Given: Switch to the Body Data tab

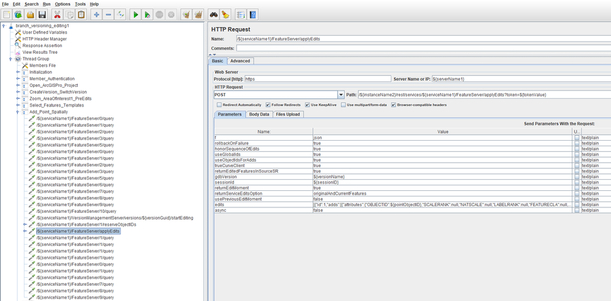Looking at the screenshot, I should [x=259, y=114].
